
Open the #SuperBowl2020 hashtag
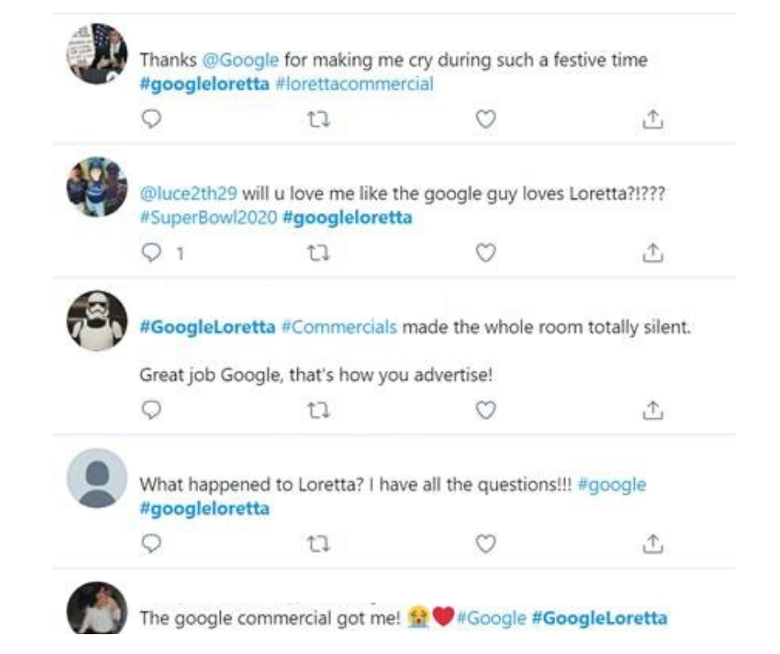click(207, 217)
